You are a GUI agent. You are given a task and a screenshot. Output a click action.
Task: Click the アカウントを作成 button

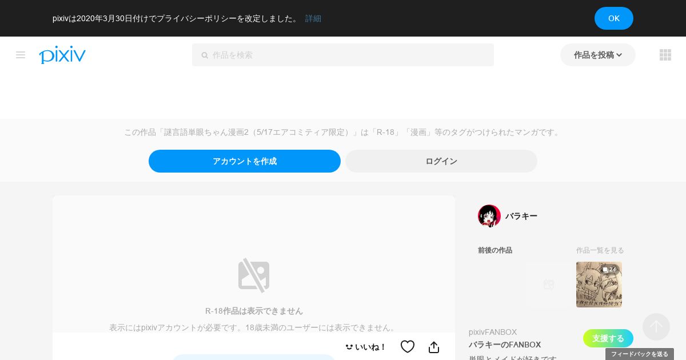point(245,161)
